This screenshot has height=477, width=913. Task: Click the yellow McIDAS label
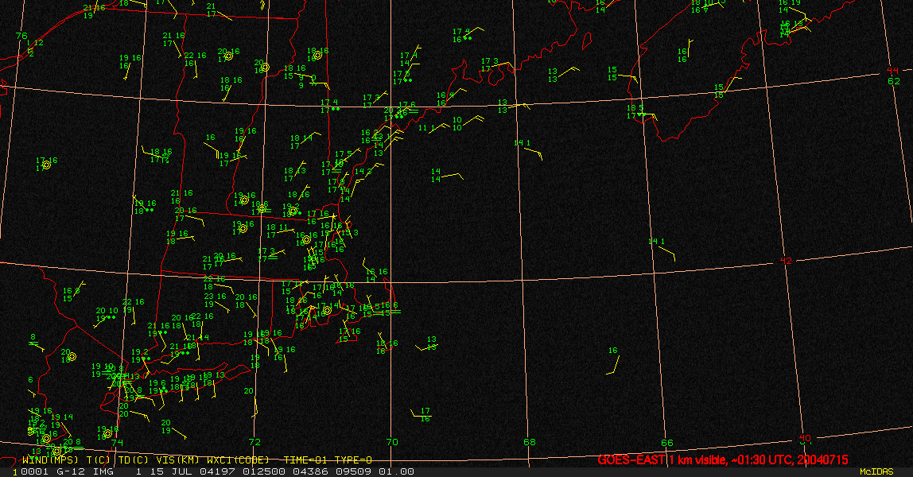pyautogui.click(x=877, y=471)
